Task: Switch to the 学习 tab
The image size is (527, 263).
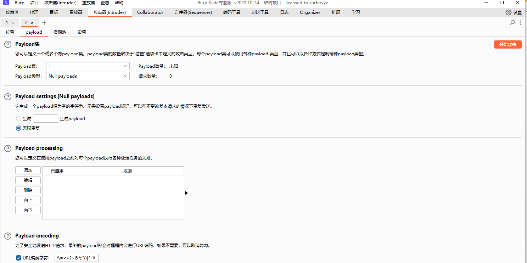Action: (x=356, y=12)
